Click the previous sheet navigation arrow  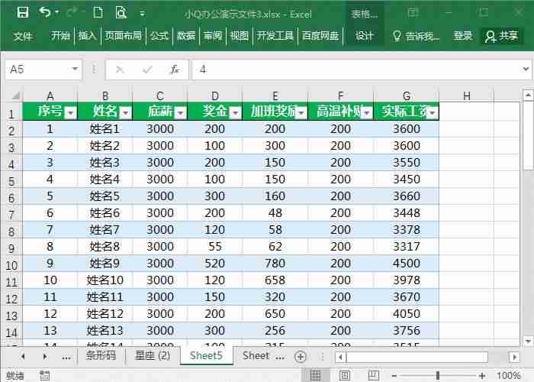click(22, 357)
